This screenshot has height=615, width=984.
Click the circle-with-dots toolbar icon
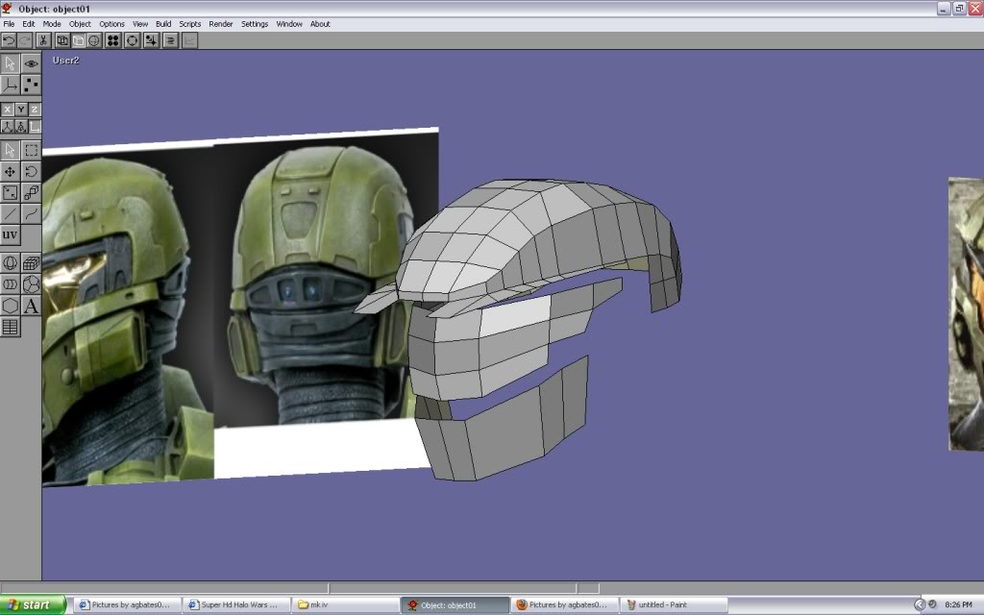coord(133,40)
